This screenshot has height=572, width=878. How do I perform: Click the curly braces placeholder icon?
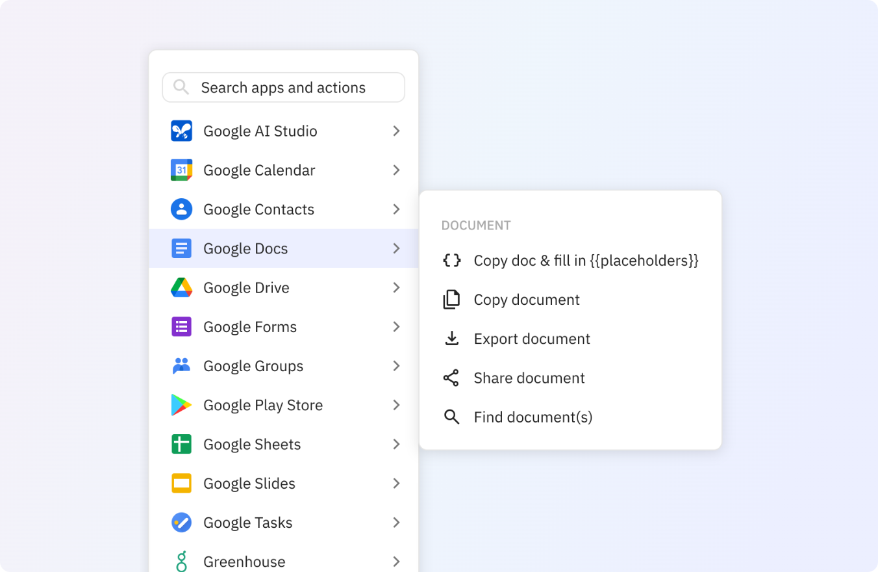[x=451, y=261]
